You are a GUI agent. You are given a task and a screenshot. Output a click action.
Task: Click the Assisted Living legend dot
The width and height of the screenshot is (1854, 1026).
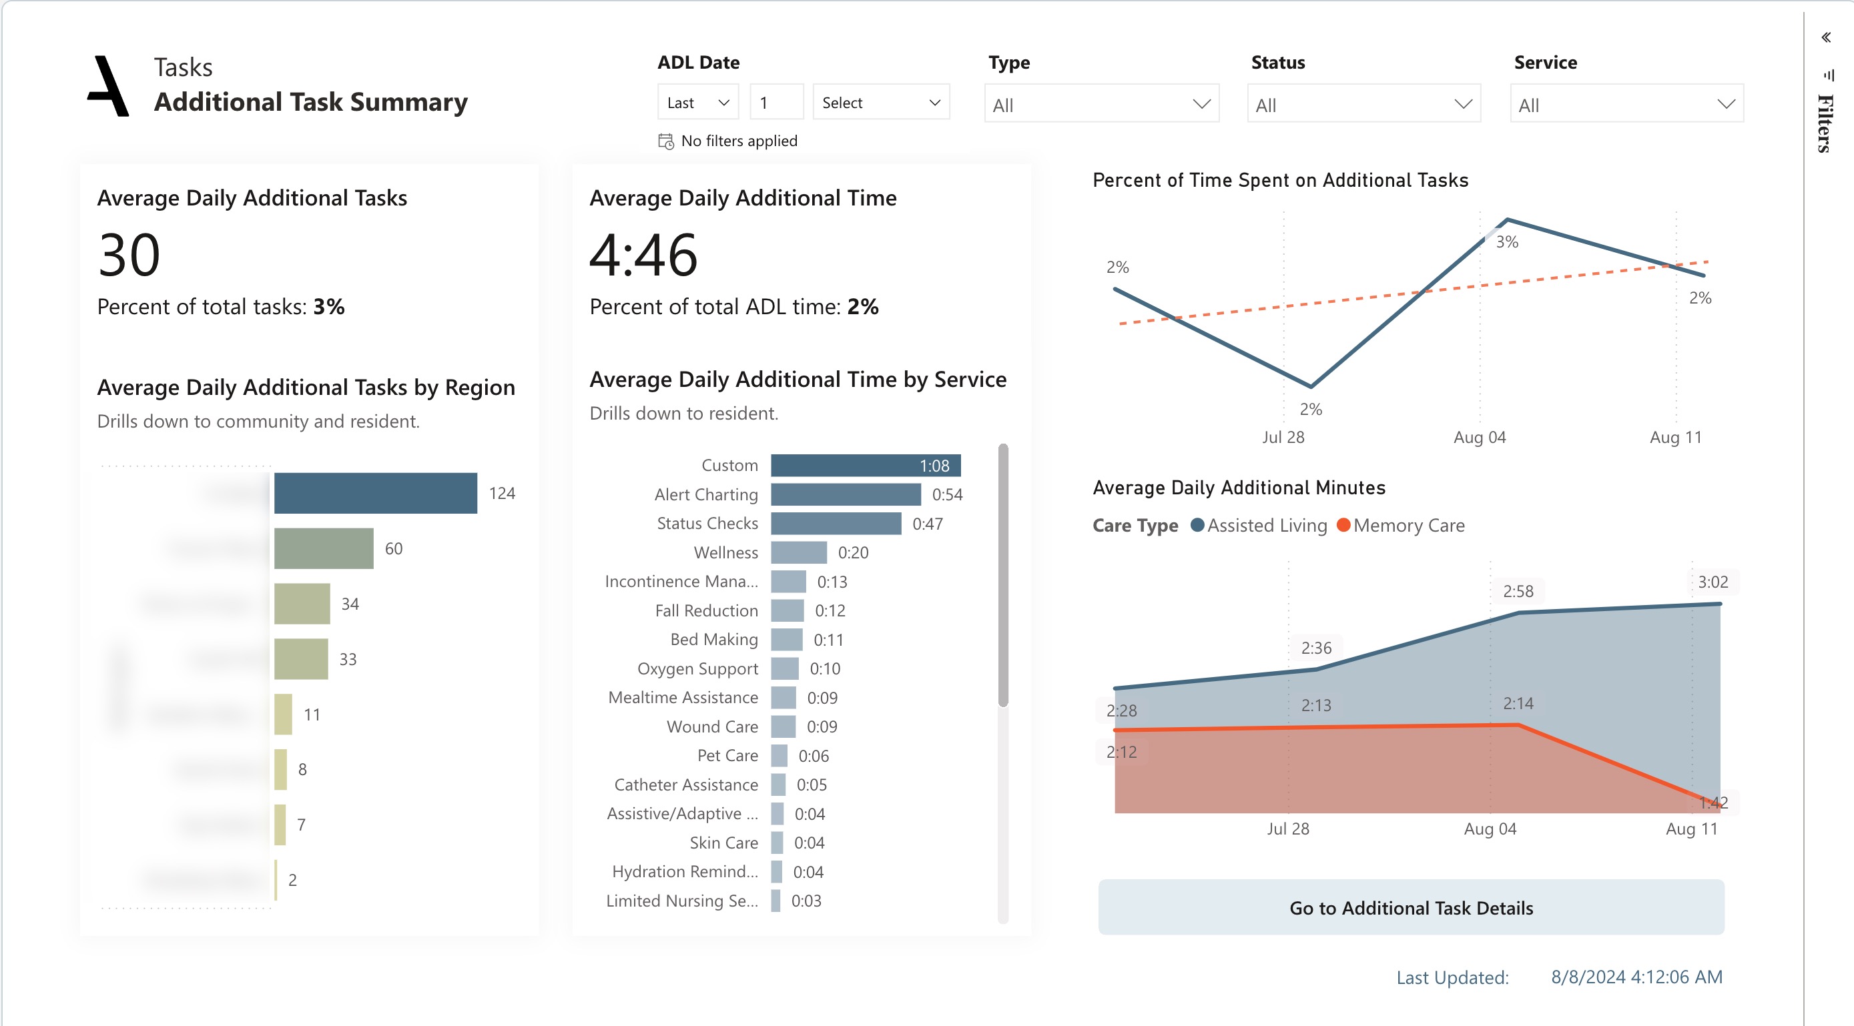[1197, 525]
